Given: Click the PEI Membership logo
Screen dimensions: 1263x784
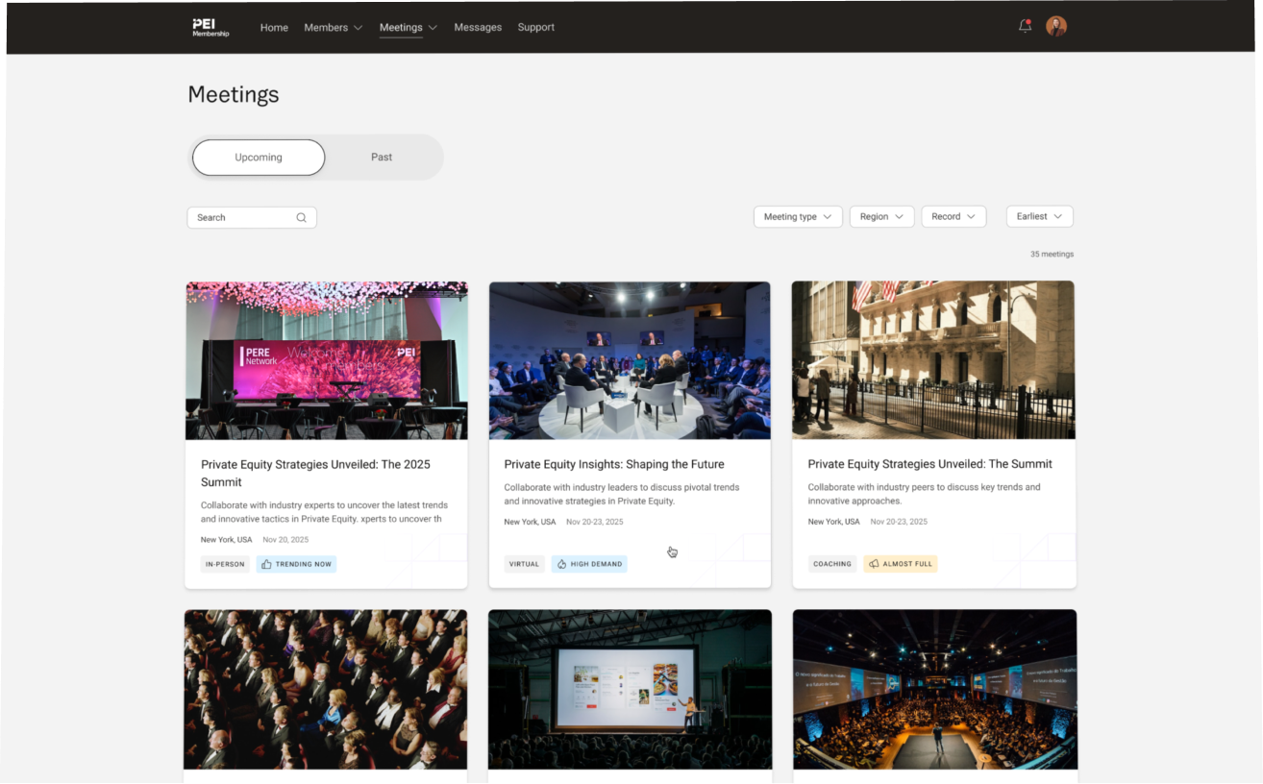Looking at the screenshot, I should [210, 27].
